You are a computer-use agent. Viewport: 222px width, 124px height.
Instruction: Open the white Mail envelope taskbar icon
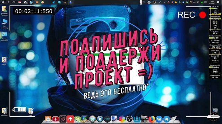pyautogui.click(x=25, y=2)
